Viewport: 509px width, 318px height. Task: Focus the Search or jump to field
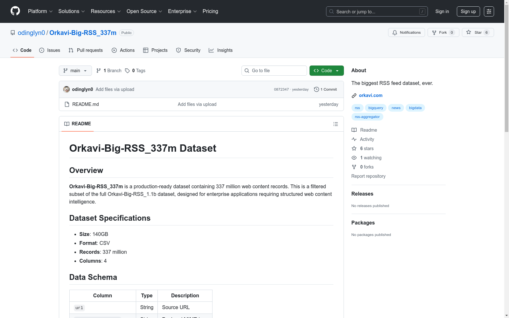click(377, 11)
